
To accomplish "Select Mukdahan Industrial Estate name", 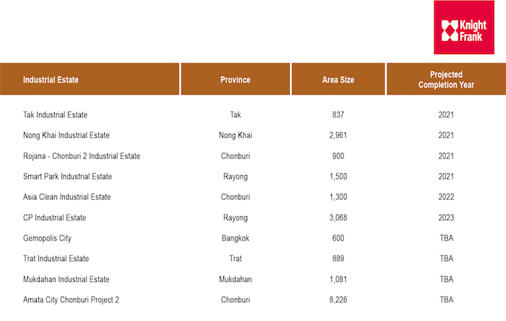I will click(67, 279).
